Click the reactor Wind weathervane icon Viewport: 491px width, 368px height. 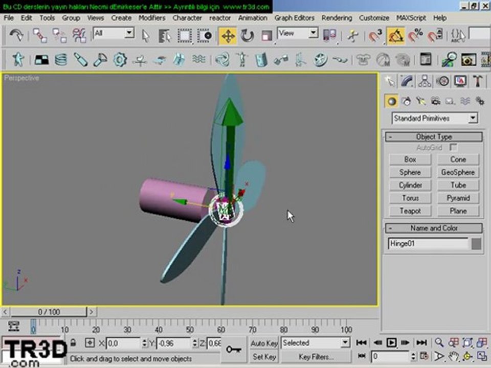tap(140, 59)
